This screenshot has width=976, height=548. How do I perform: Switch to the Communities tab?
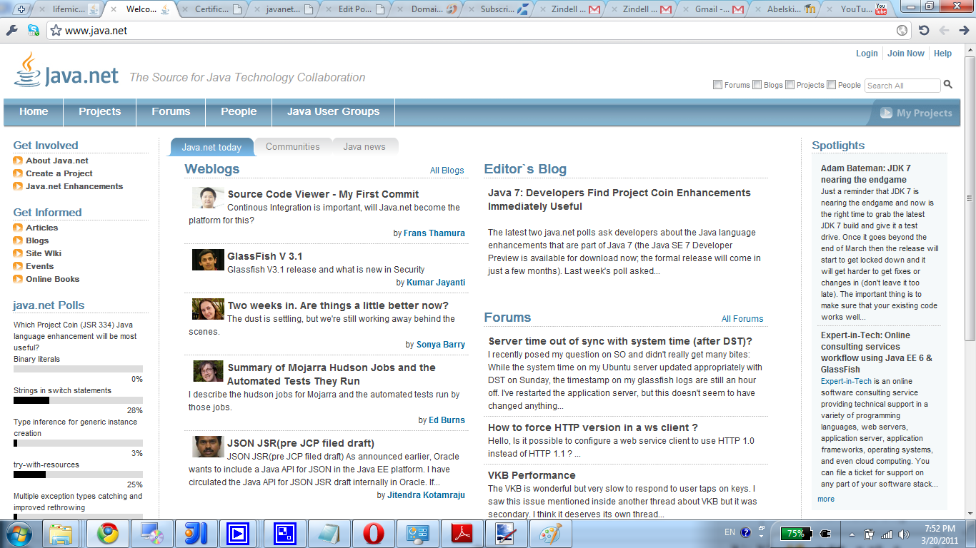coord(293,146)
